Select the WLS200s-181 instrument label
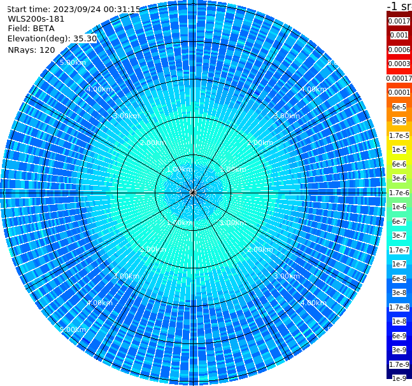 pos(36,19)
